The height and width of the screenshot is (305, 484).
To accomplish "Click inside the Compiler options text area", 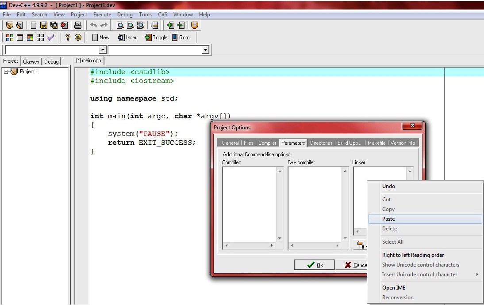I will [250, 204].
